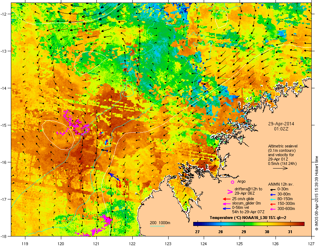Click the red glider arrow near 16.5S
Viewport: 319px width, 247px height.
pos(120,184)
